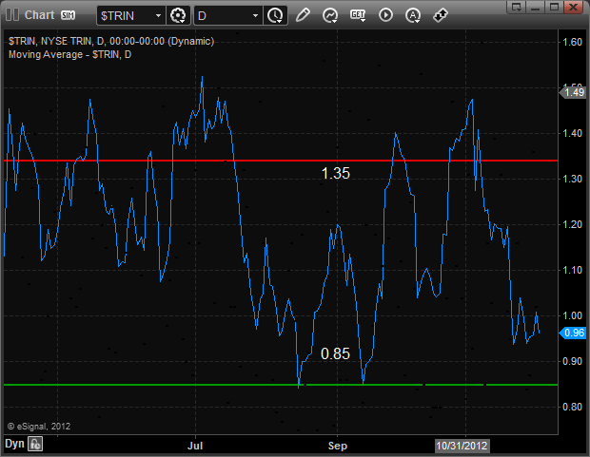This screenshot has width=590, height=457.
Task: Open the studies line-chart icon menu
Action: 330,15
